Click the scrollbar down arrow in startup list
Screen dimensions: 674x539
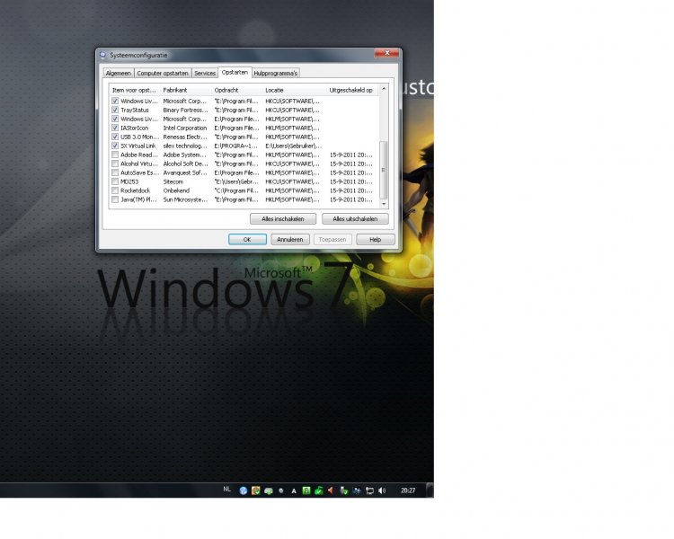point(384,205)
